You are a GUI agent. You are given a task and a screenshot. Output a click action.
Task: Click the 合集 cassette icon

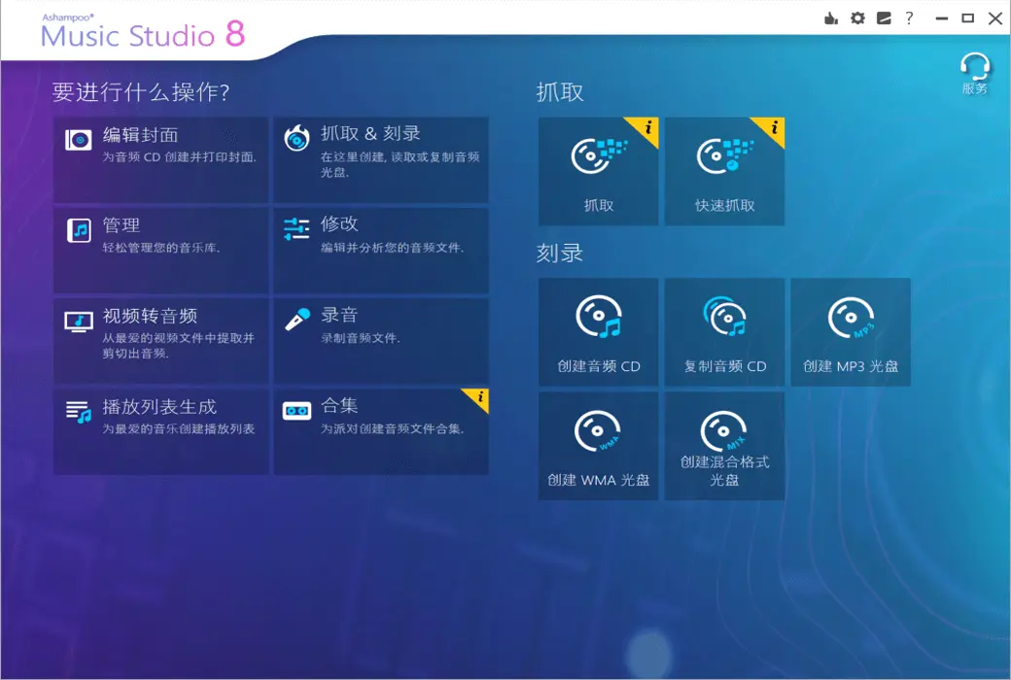pos(296,411)
